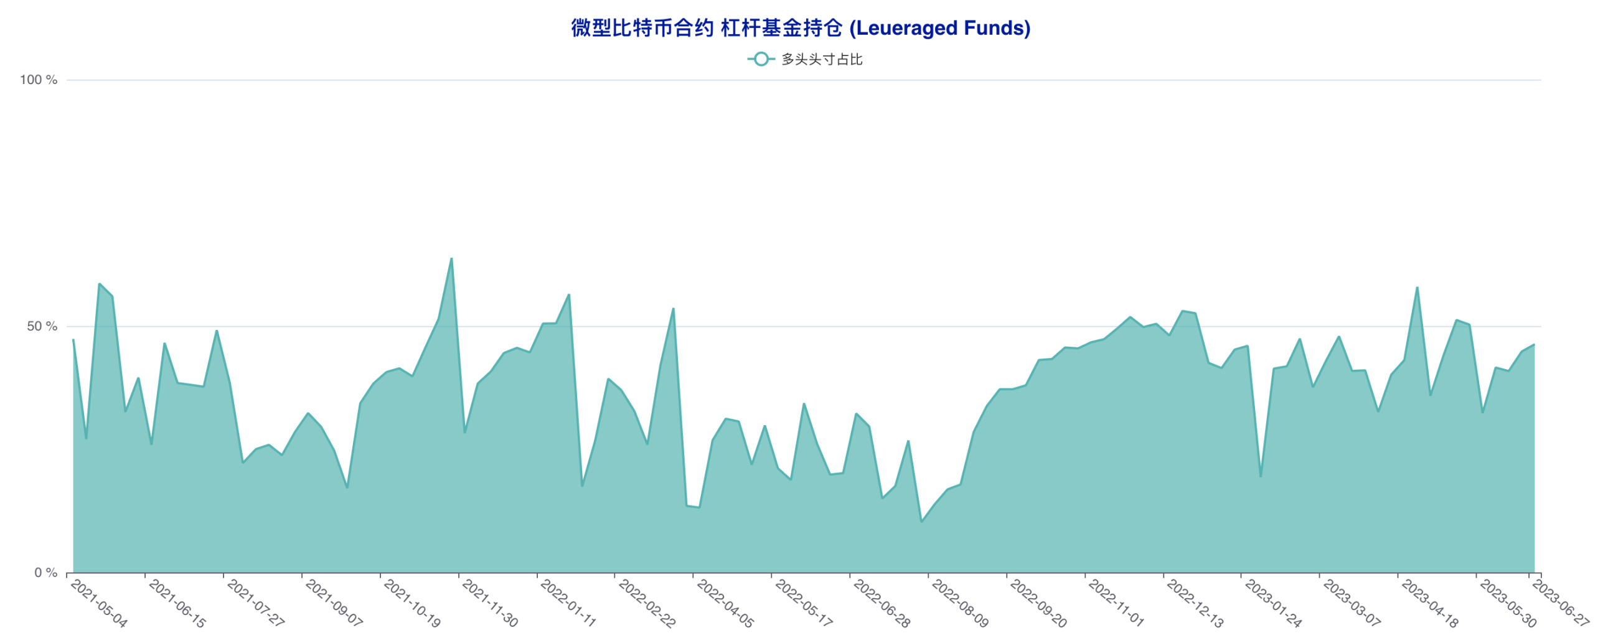This screenshot has width=1608, height=643.
Task: Click x-axis date 2023-04-18
Action: click(1430, 604)
